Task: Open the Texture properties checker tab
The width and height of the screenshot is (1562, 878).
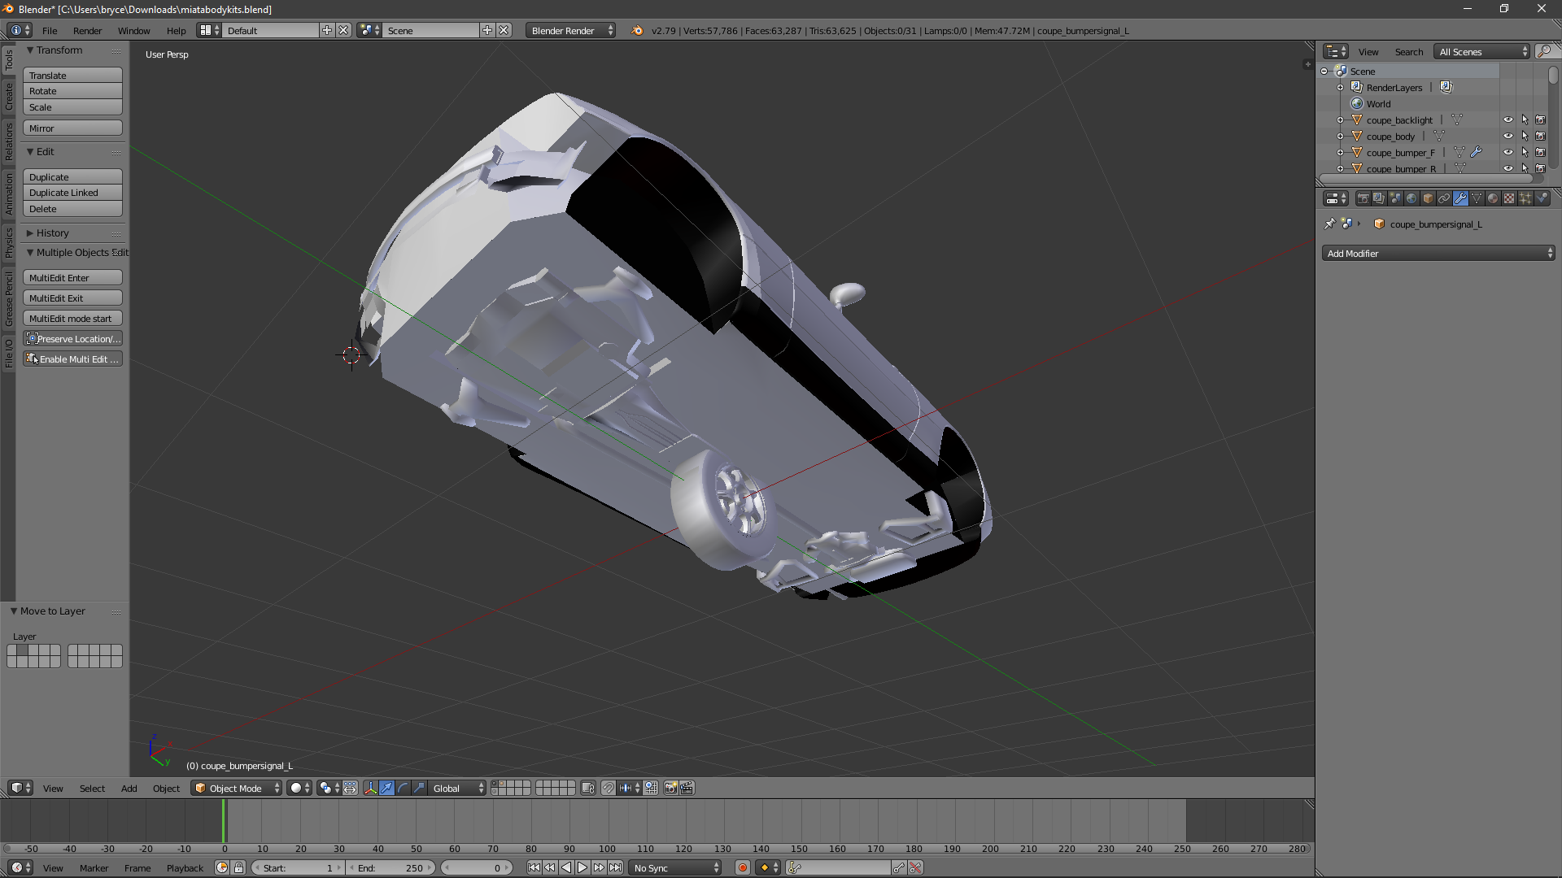Action: (1509, 198)
